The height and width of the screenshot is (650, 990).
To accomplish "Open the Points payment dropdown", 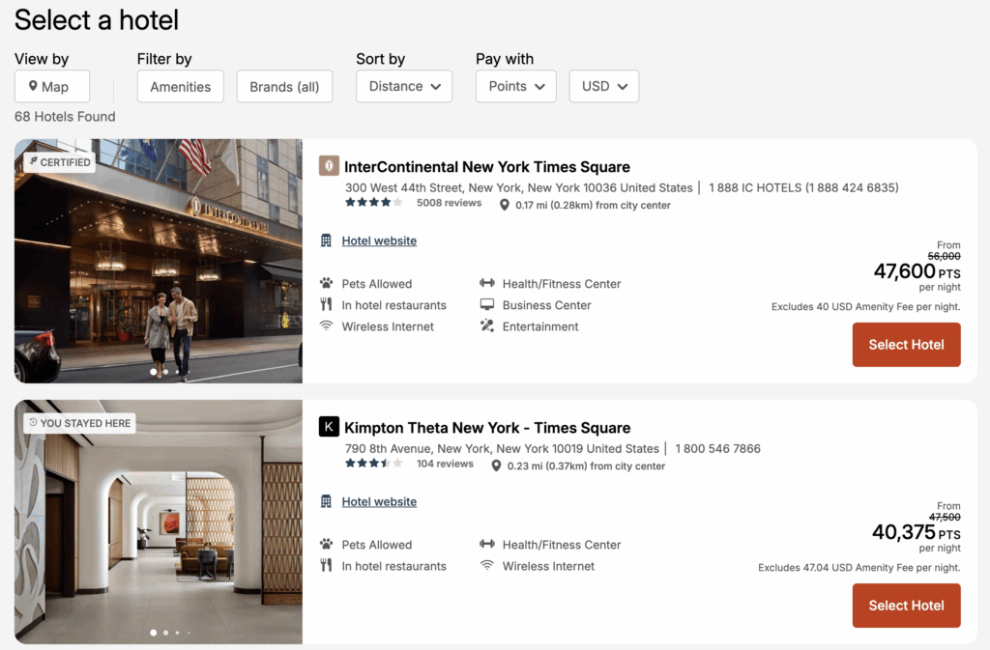I will (515, 86).
